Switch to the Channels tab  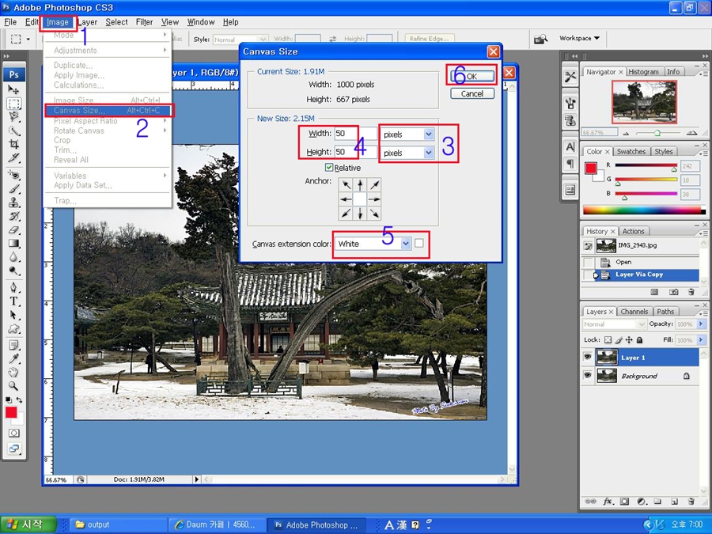(634, 312)
